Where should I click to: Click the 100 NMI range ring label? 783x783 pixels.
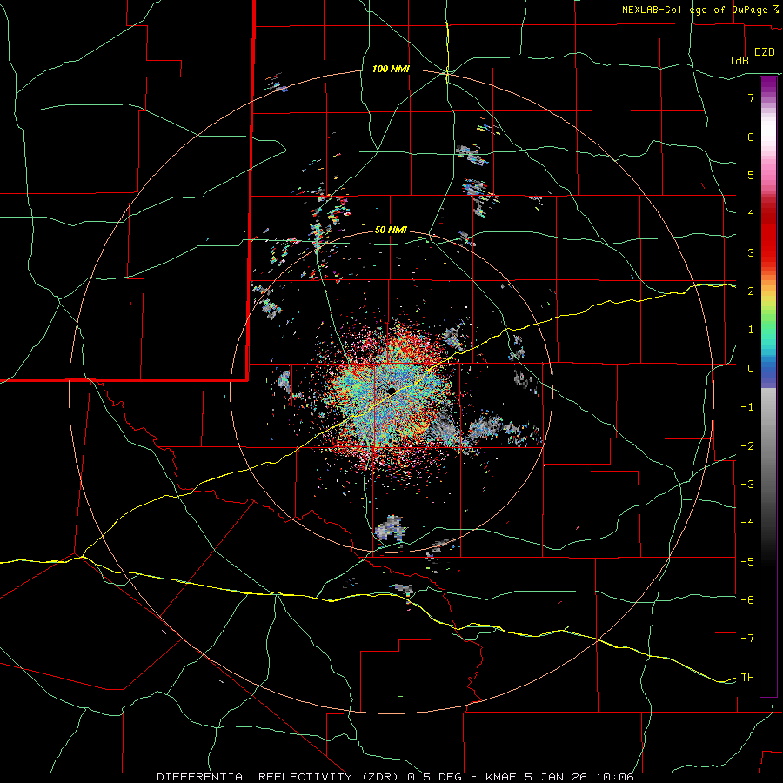click(x=391, y=69)
